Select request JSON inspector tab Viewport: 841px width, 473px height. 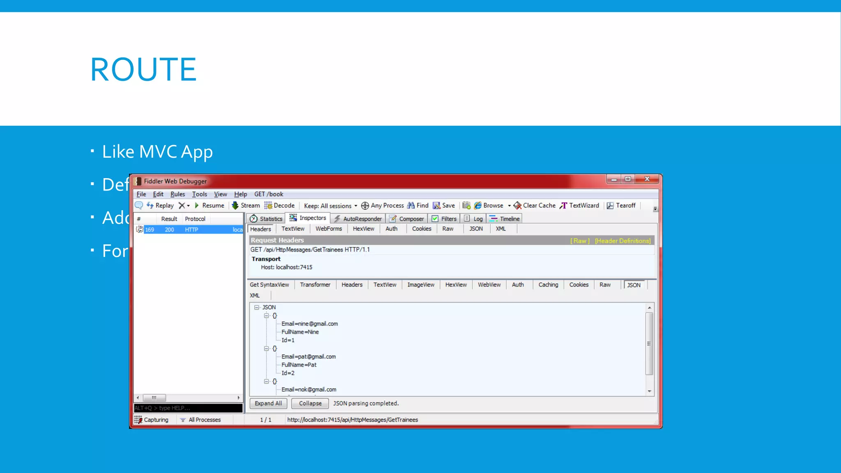pos(476,229)
